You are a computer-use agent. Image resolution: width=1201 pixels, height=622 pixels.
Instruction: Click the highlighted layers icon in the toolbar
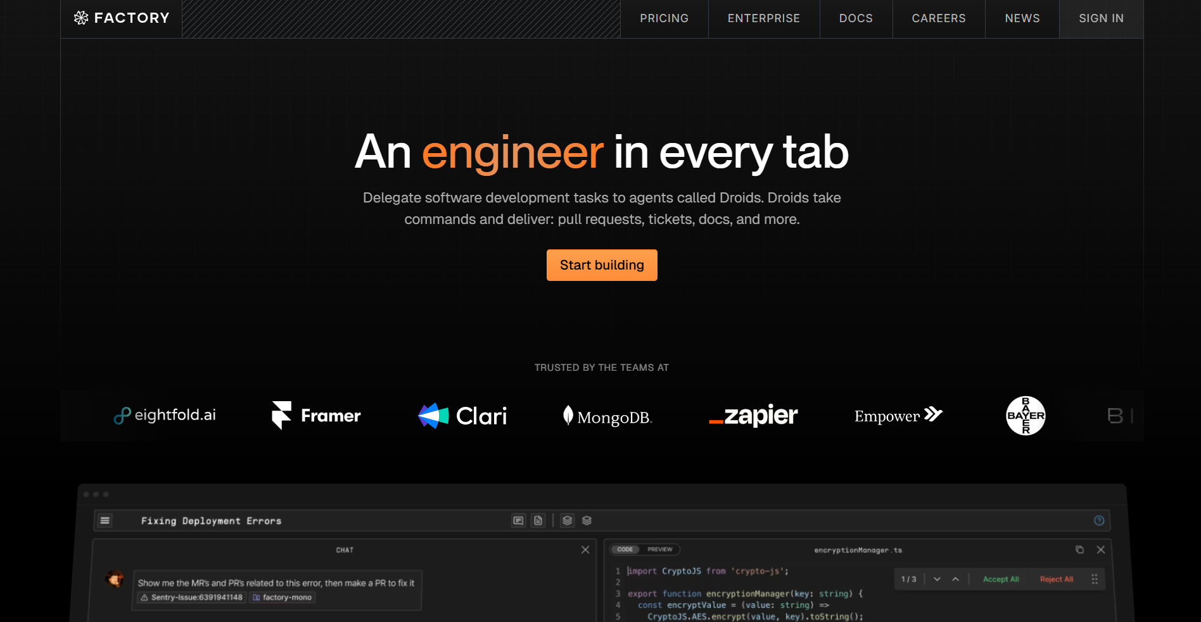pos(568,521)
